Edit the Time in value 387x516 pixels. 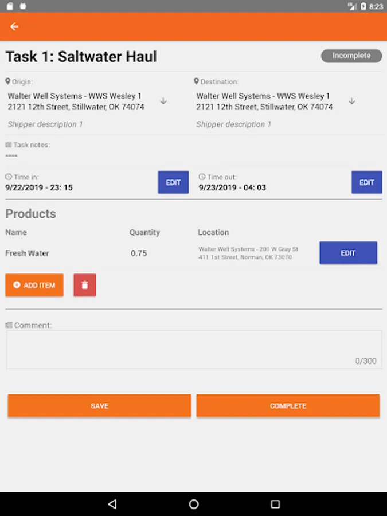coord(173,182)
